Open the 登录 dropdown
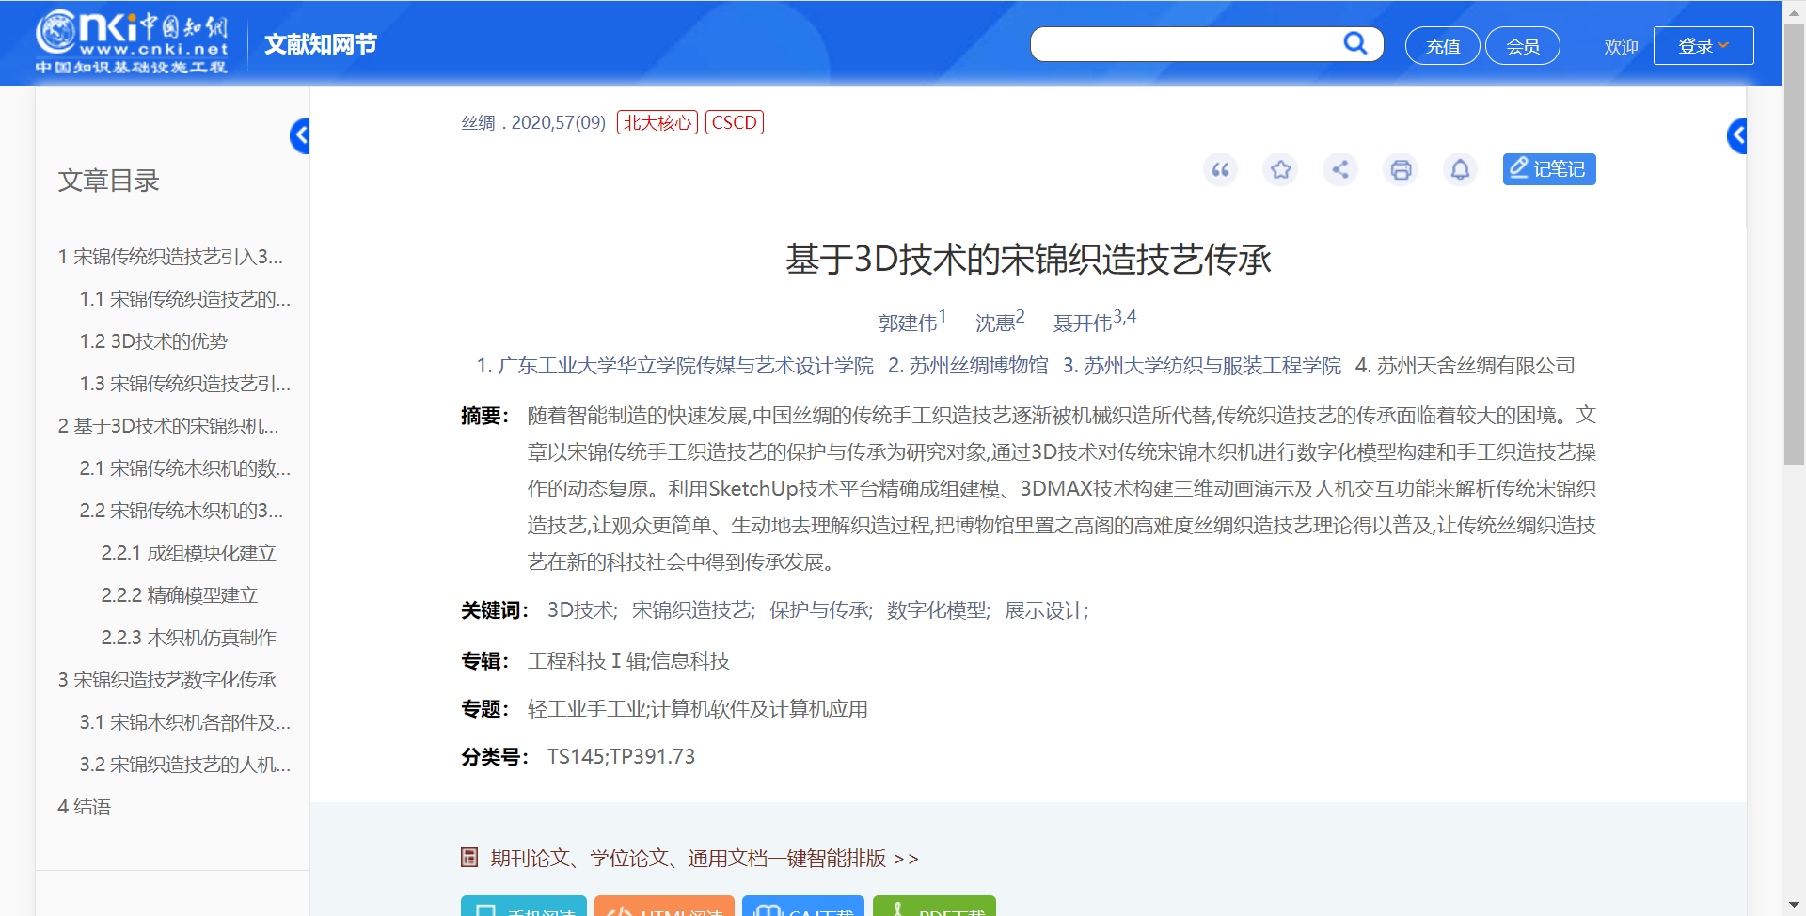 point(1703,44)
